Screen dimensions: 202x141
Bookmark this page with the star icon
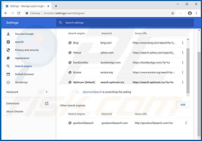coord(173,13)
